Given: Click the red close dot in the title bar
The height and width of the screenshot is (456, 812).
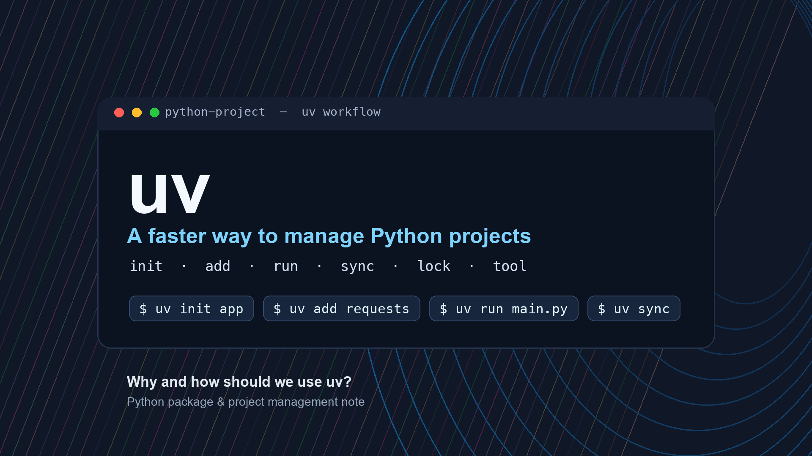Looking at the screenshot, I should point(119,112).
